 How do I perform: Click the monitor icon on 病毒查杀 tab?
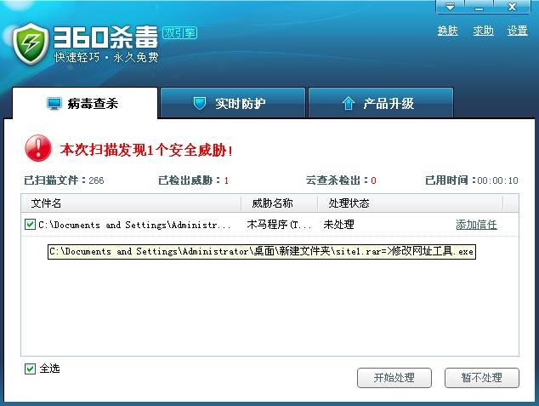pyautogui.click(x=54, y=103)
